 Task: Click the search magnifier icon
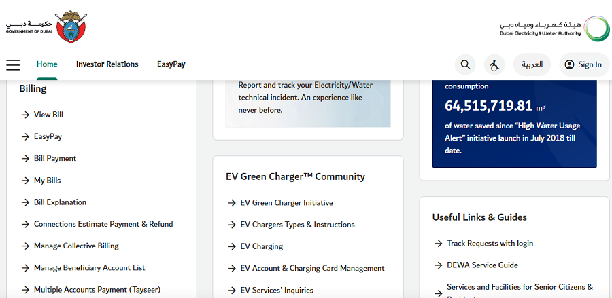(465, 64)
